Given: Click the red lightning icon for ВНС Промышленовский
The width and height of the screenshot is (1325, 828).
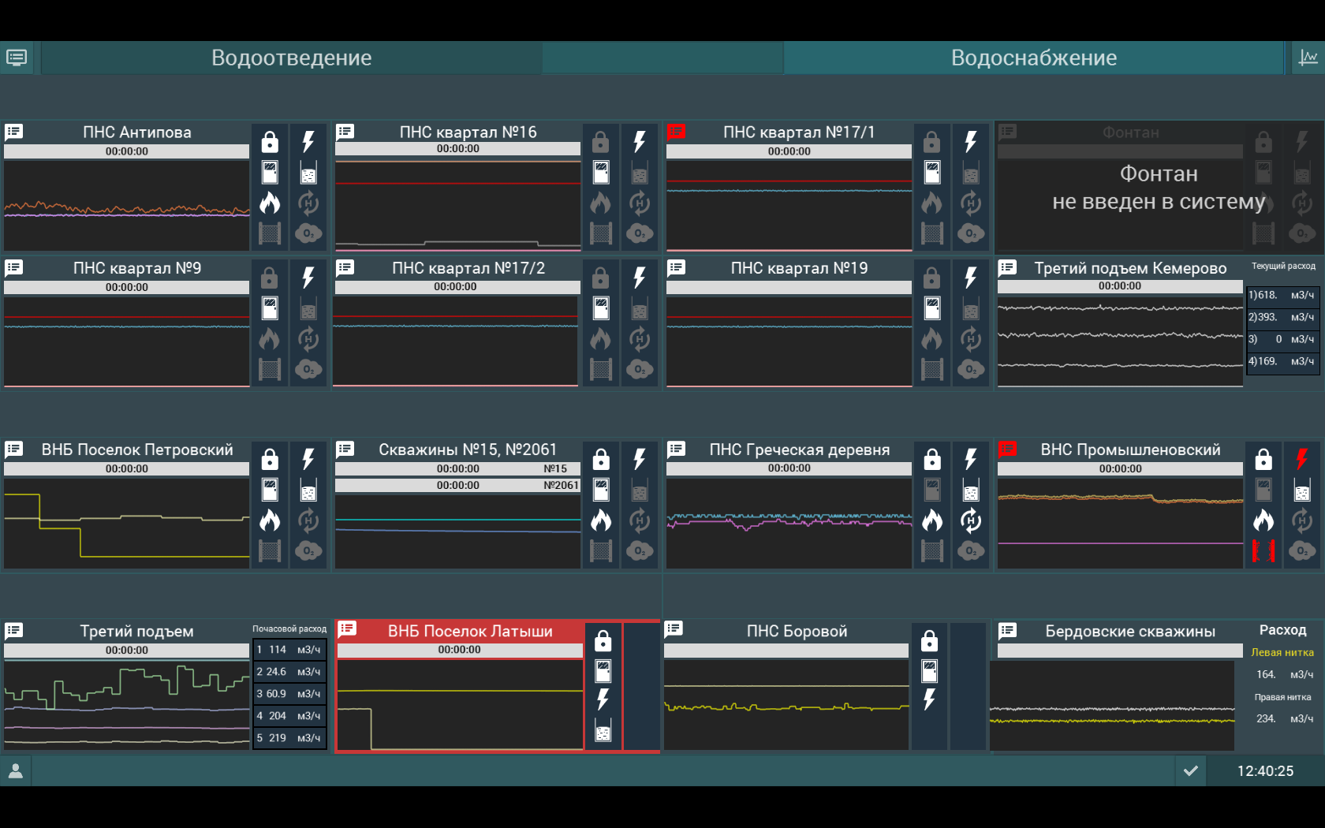Looking at the screenshot, I should [x=1301, y=459].
